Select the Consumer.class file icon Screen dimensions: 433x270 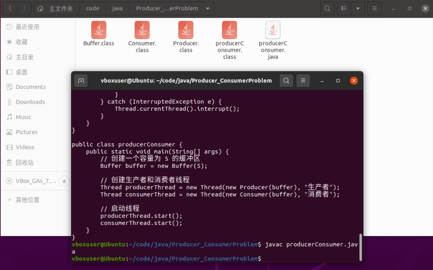(x=142, y=30)
